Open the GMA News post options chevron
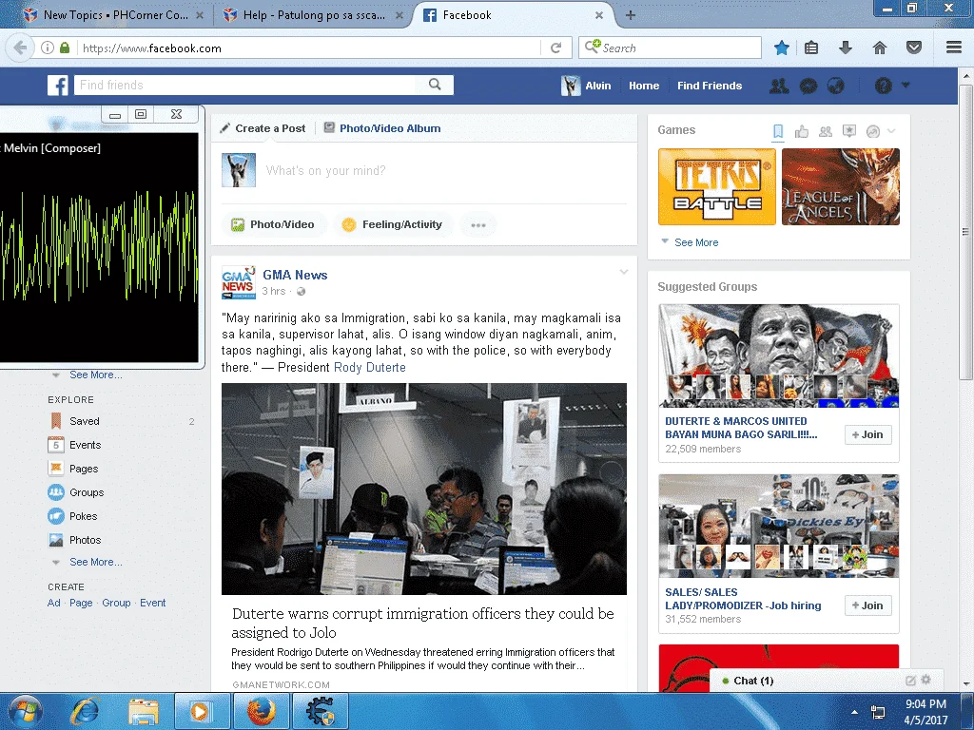Image resolution: width=974 pixels, height=730 pixels. (x=624, y=272)
